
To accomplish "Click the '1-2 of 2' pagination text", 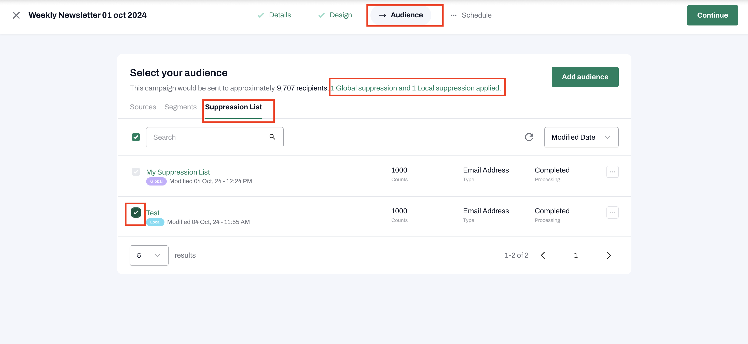I will click(516, 255).
